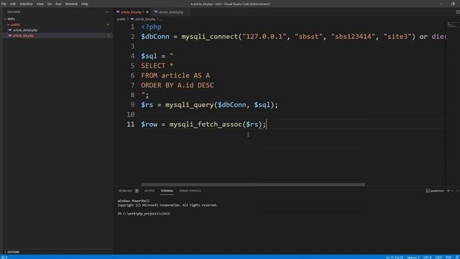Click the code minimap preview
This screenshot has width=460, height=259.
coord(452,25)
